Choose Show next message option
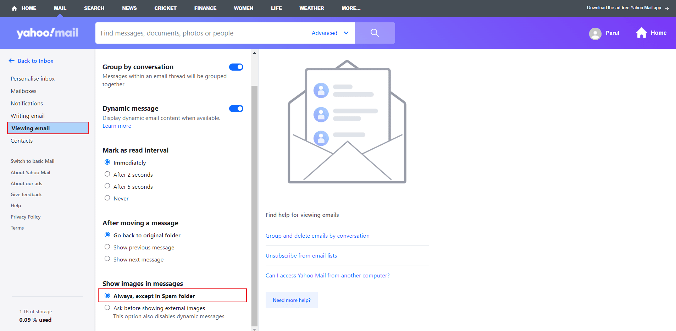The height and width of the screenshot is (331, 676). (107, 259)
